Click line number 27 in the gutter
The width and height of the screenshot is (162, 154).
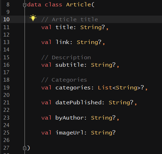tap(6, 148)
